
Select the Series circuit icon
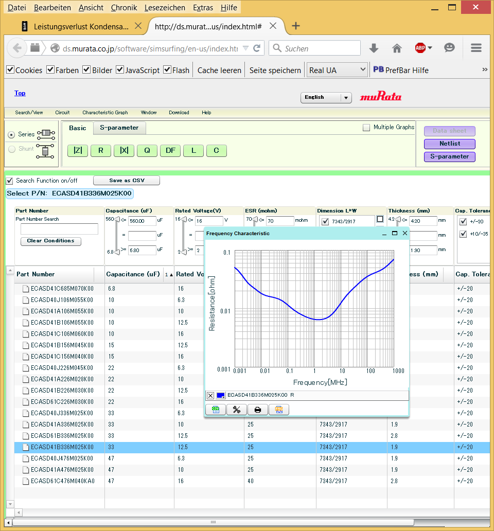coord(46,134)
